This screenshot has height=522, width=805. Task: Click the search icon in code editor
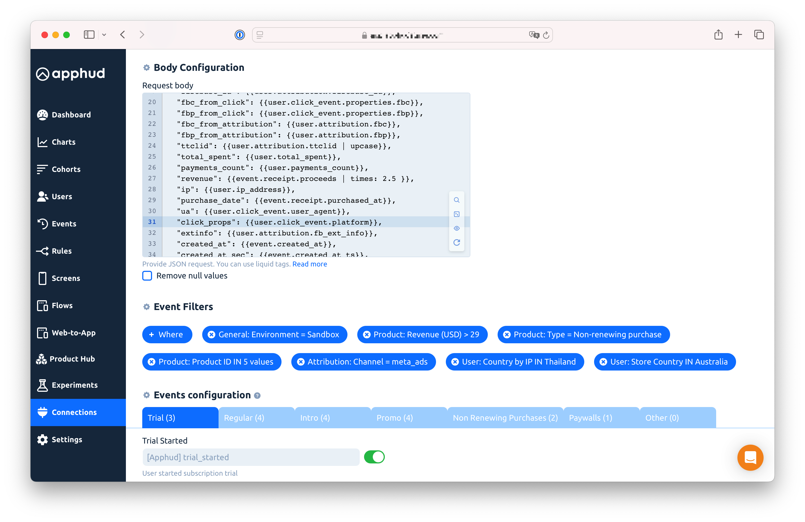457,200
